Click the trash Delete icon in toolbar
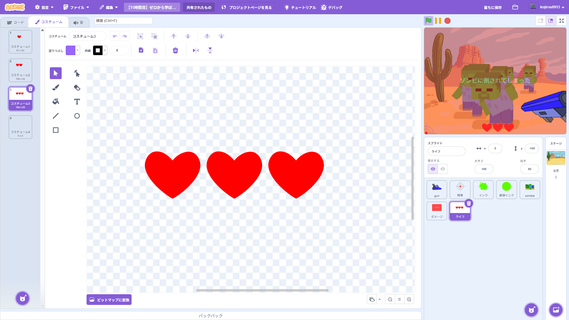 coord(175,50)
